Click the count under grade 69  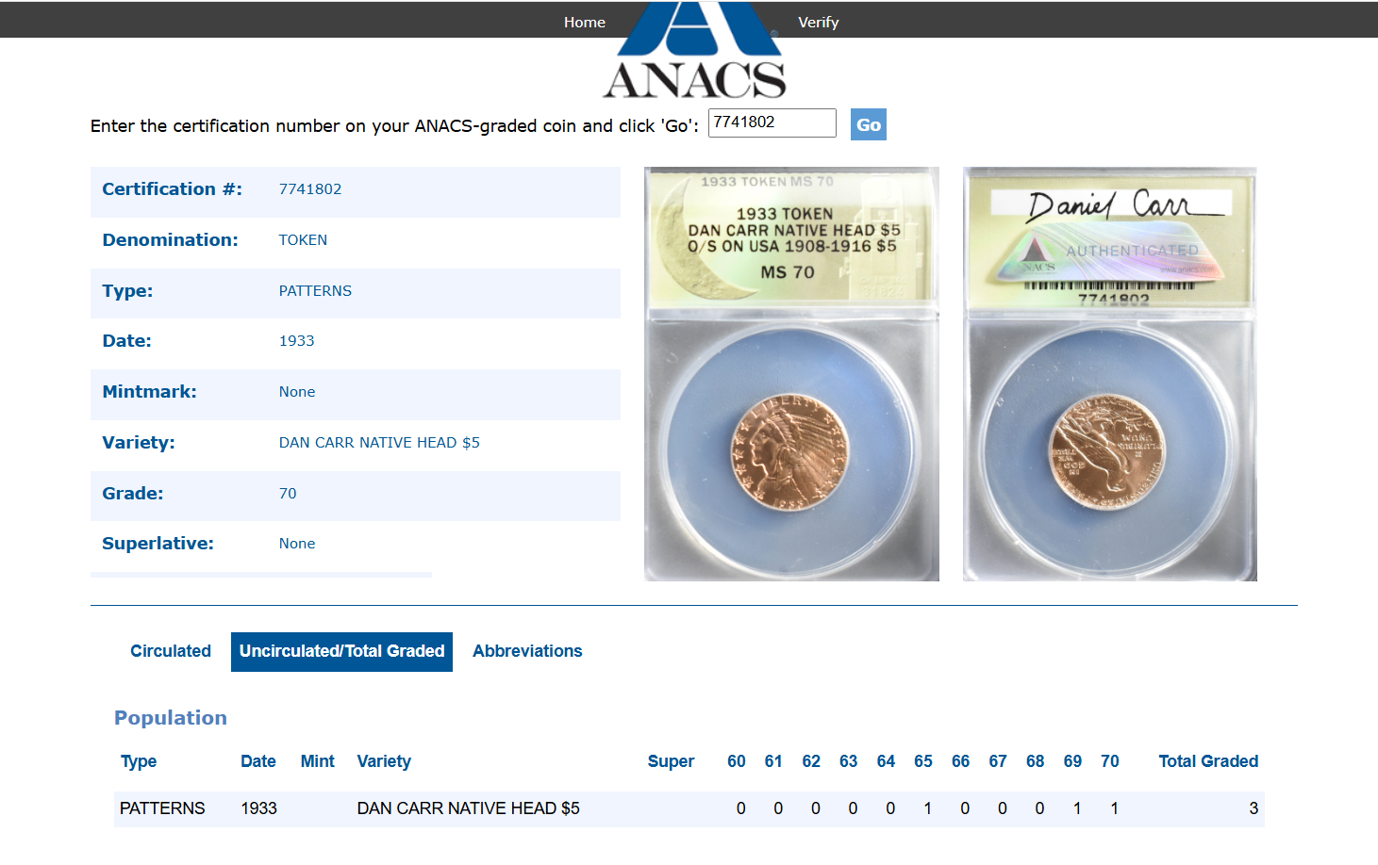point(1077,808)
